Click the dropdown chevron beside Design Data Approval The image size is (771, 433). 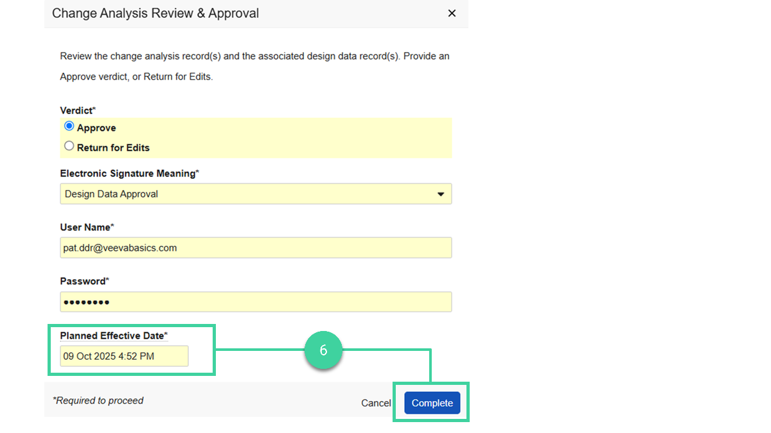click(441, 193)
